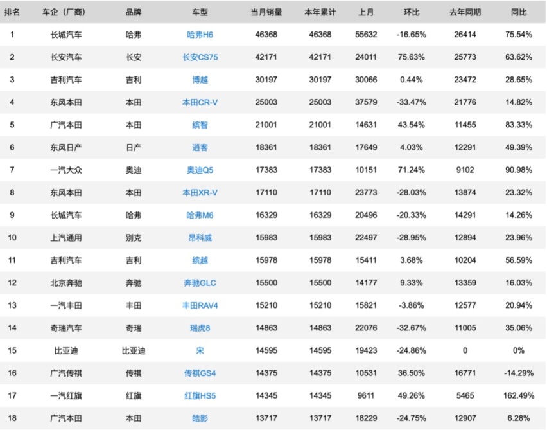The height and width of the screenshot is (430, 547).
Task: Select the 上汽通用 manufacturer cell
Action: click(x=66, y=238)
